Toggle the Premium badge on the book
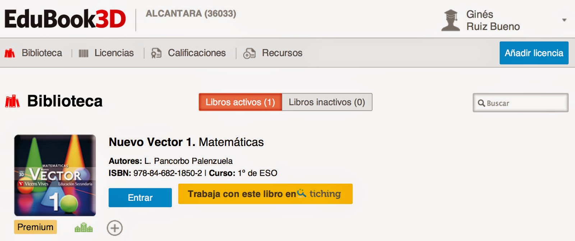This screenshot has height=241, width=575. point(35,227)
